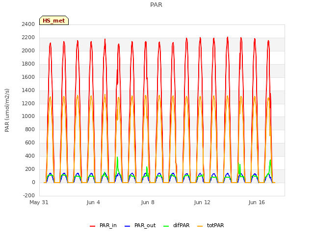Click the -200 y-axis tick label

(x=29, y=195)
